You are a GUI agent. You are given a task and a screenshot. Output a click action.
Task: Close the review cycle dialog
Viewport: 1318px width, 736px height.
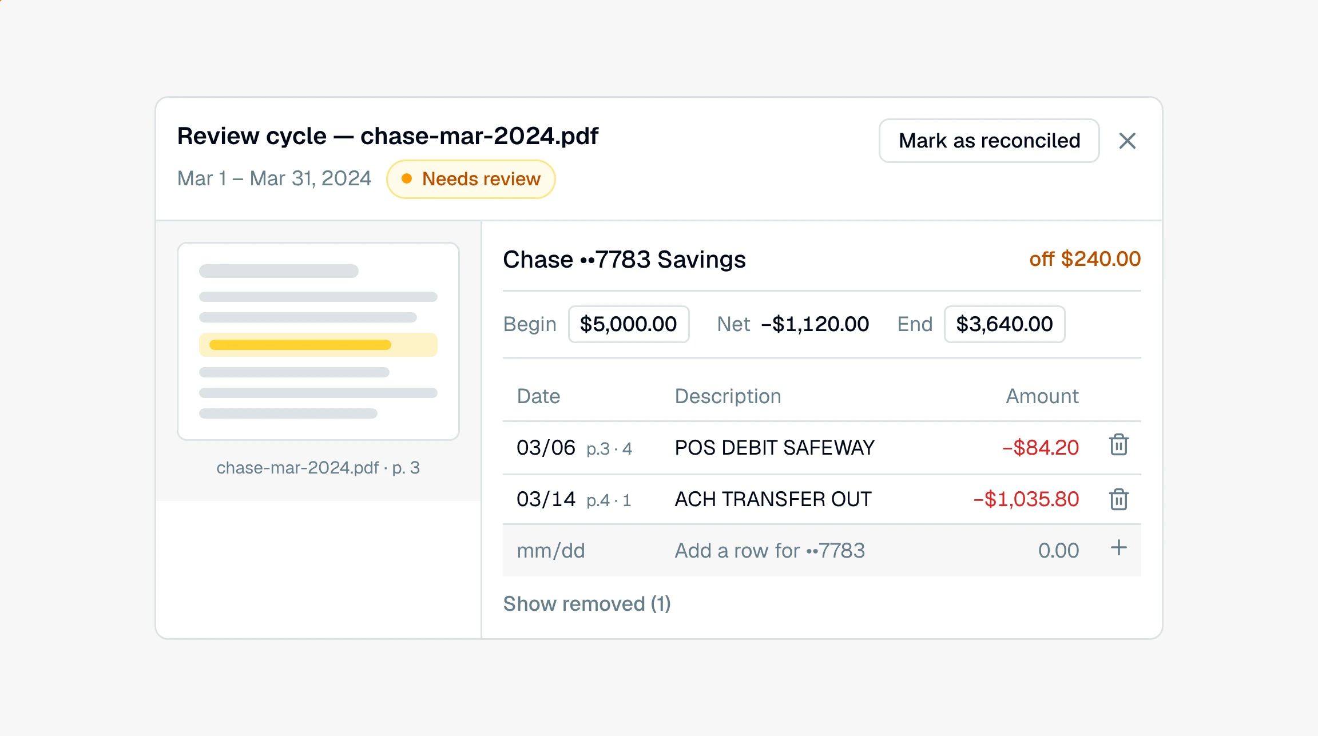1127,141
